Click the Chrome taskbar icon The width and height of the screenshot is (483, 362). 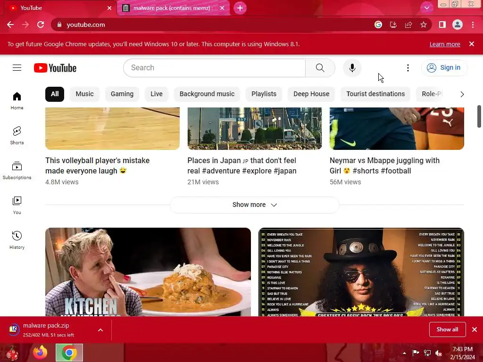pos(69,353)
